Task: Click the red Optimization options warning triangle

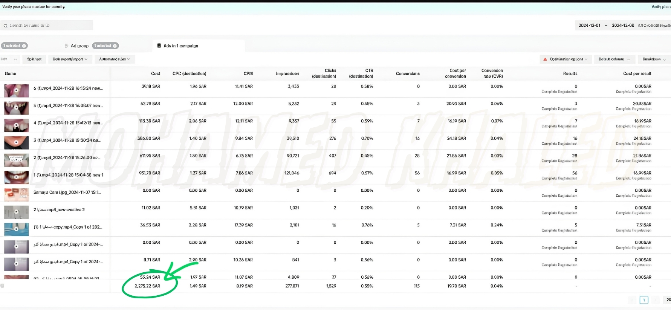Action: (x=545, y=59)
